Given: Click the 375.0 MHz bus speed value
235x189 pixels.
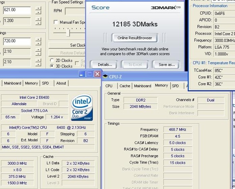Looking at the screenshot, I should (17, 176).
